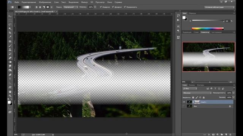Create new adjustment layer icon

click(218, 134)
